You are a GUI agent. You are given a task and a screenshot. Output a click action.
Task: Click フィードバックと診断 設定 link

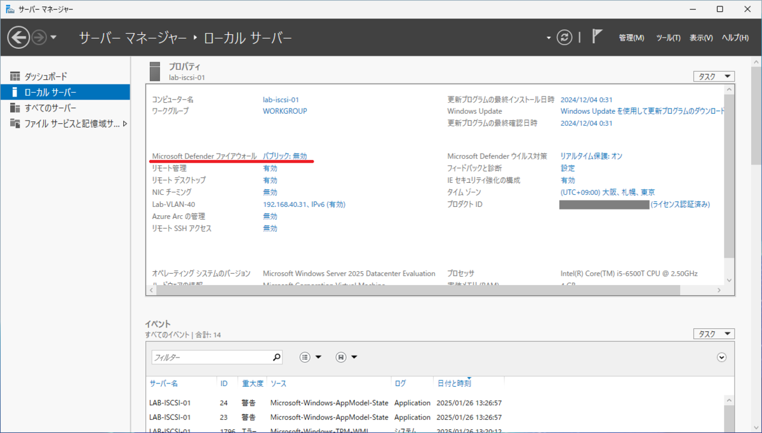click(x=568, y=168)
